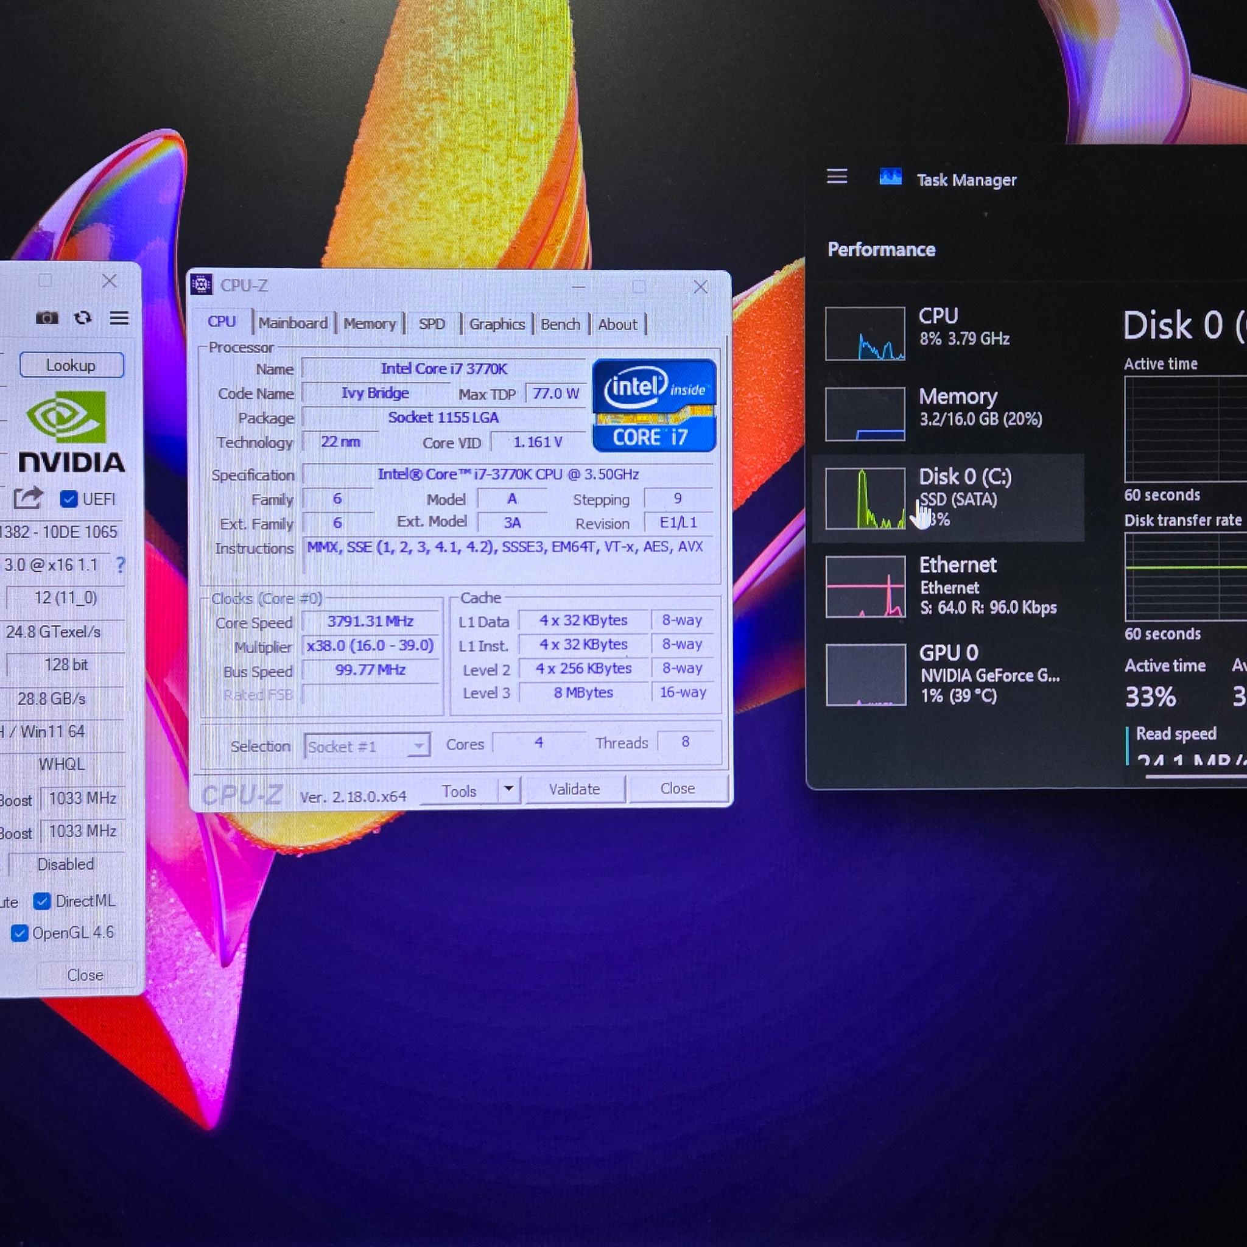
Task: Click the Close button in GPU-Z
Action: pyautogui.click(x=85, y=975)
